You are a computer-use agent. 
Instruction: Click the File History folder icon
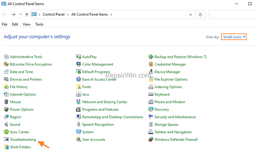[x=6, y=87]
